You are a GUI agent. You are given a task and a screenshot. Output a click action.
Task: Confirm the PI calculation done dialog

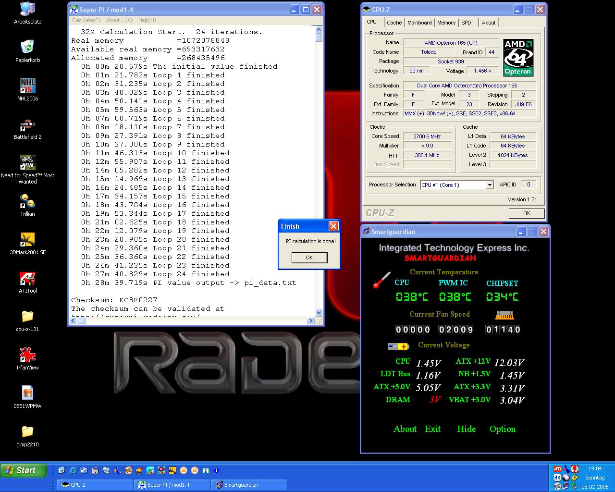(309, 258)
